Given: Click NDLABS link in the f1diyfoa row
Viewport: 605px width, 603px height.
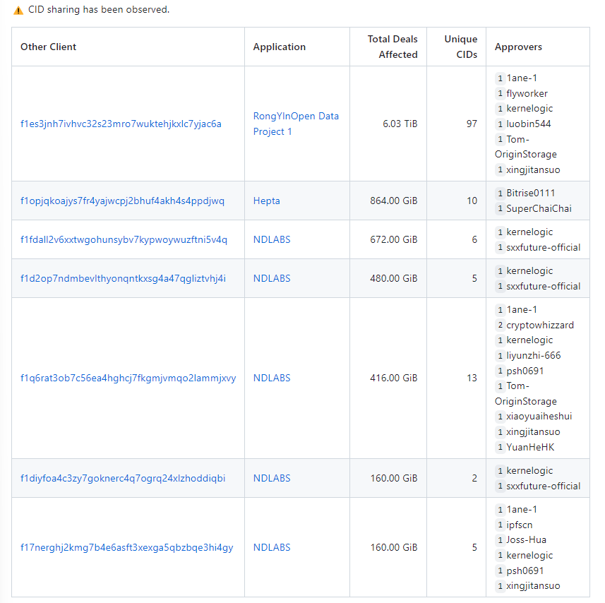Looking at the screenshot, I should 272,478.
